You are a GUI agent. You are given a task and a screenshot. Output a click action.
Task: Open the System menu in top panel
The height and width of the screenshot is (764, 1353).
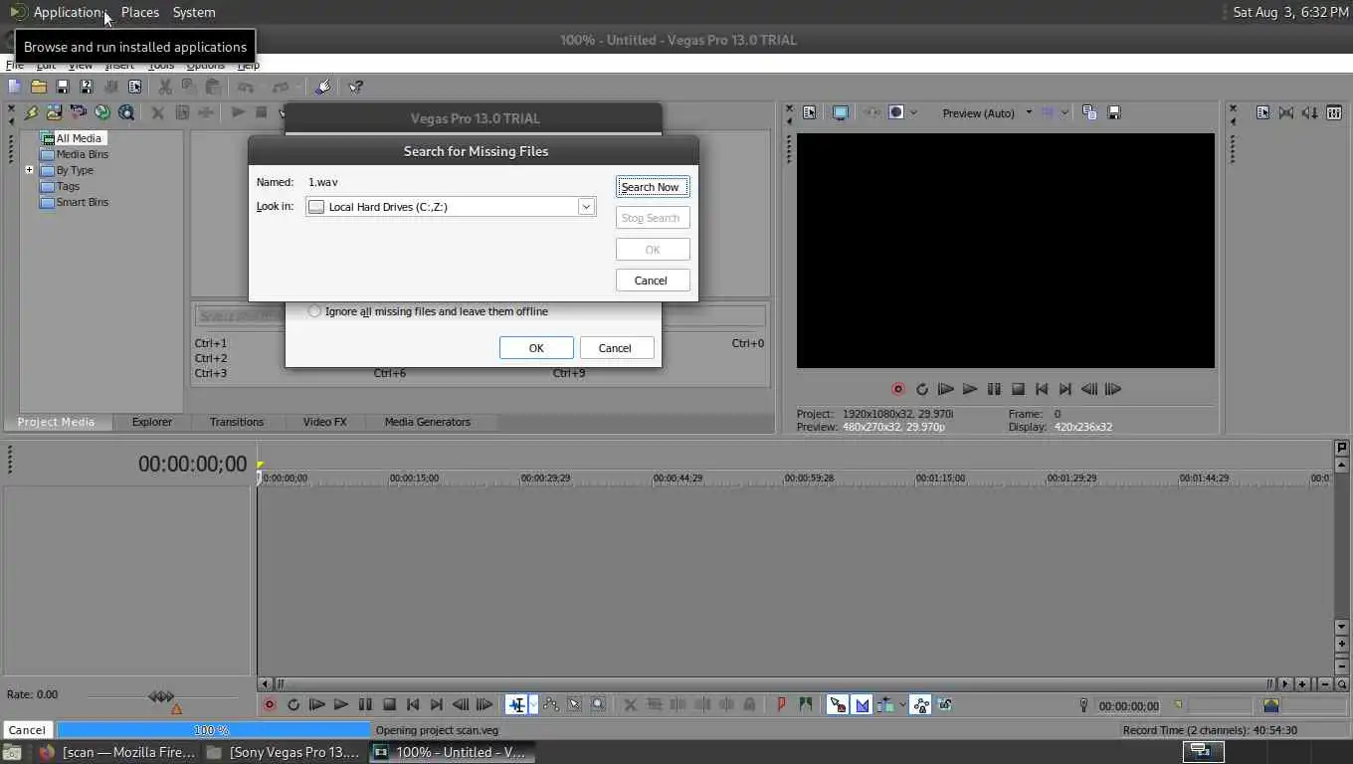[x=194, y=12]
